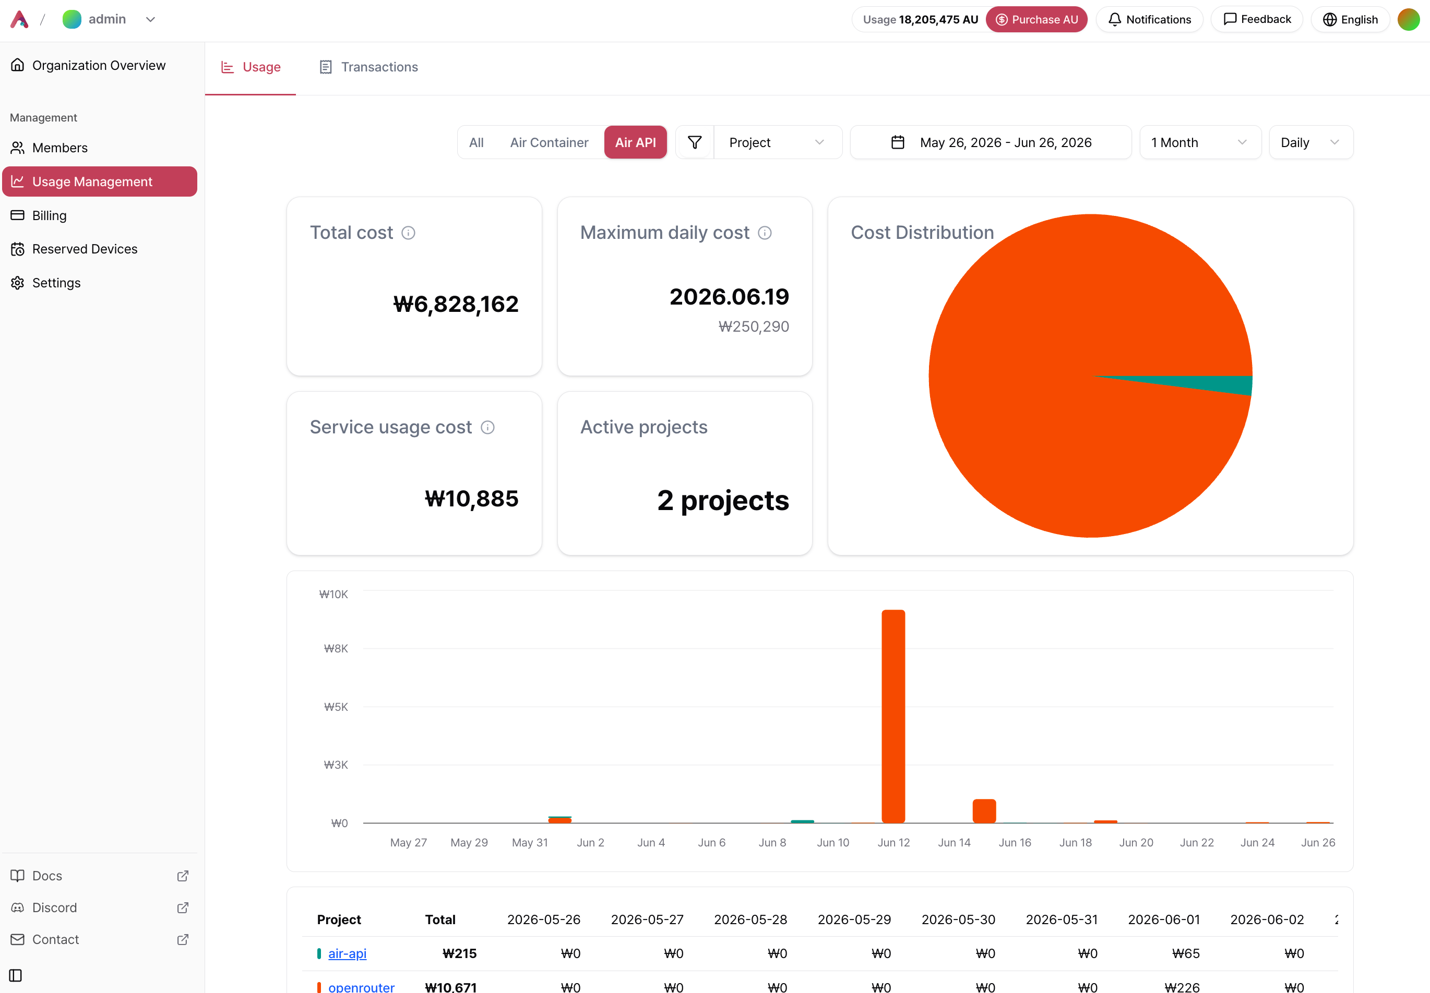The image size is (1430, 993).
Task: Click the Total cost info icon
Action: (x=409, y=233)
